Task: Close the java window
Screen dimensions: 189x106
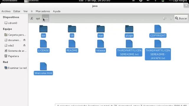Action: 186,6
